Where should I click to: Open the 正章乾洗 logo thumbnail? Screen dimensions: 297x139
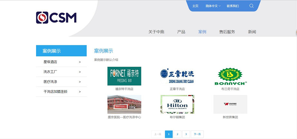(x=177, y=76)
